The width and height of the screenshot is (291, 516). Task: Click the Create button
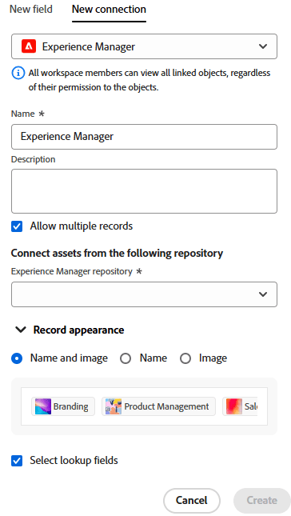tap(262, 501)
